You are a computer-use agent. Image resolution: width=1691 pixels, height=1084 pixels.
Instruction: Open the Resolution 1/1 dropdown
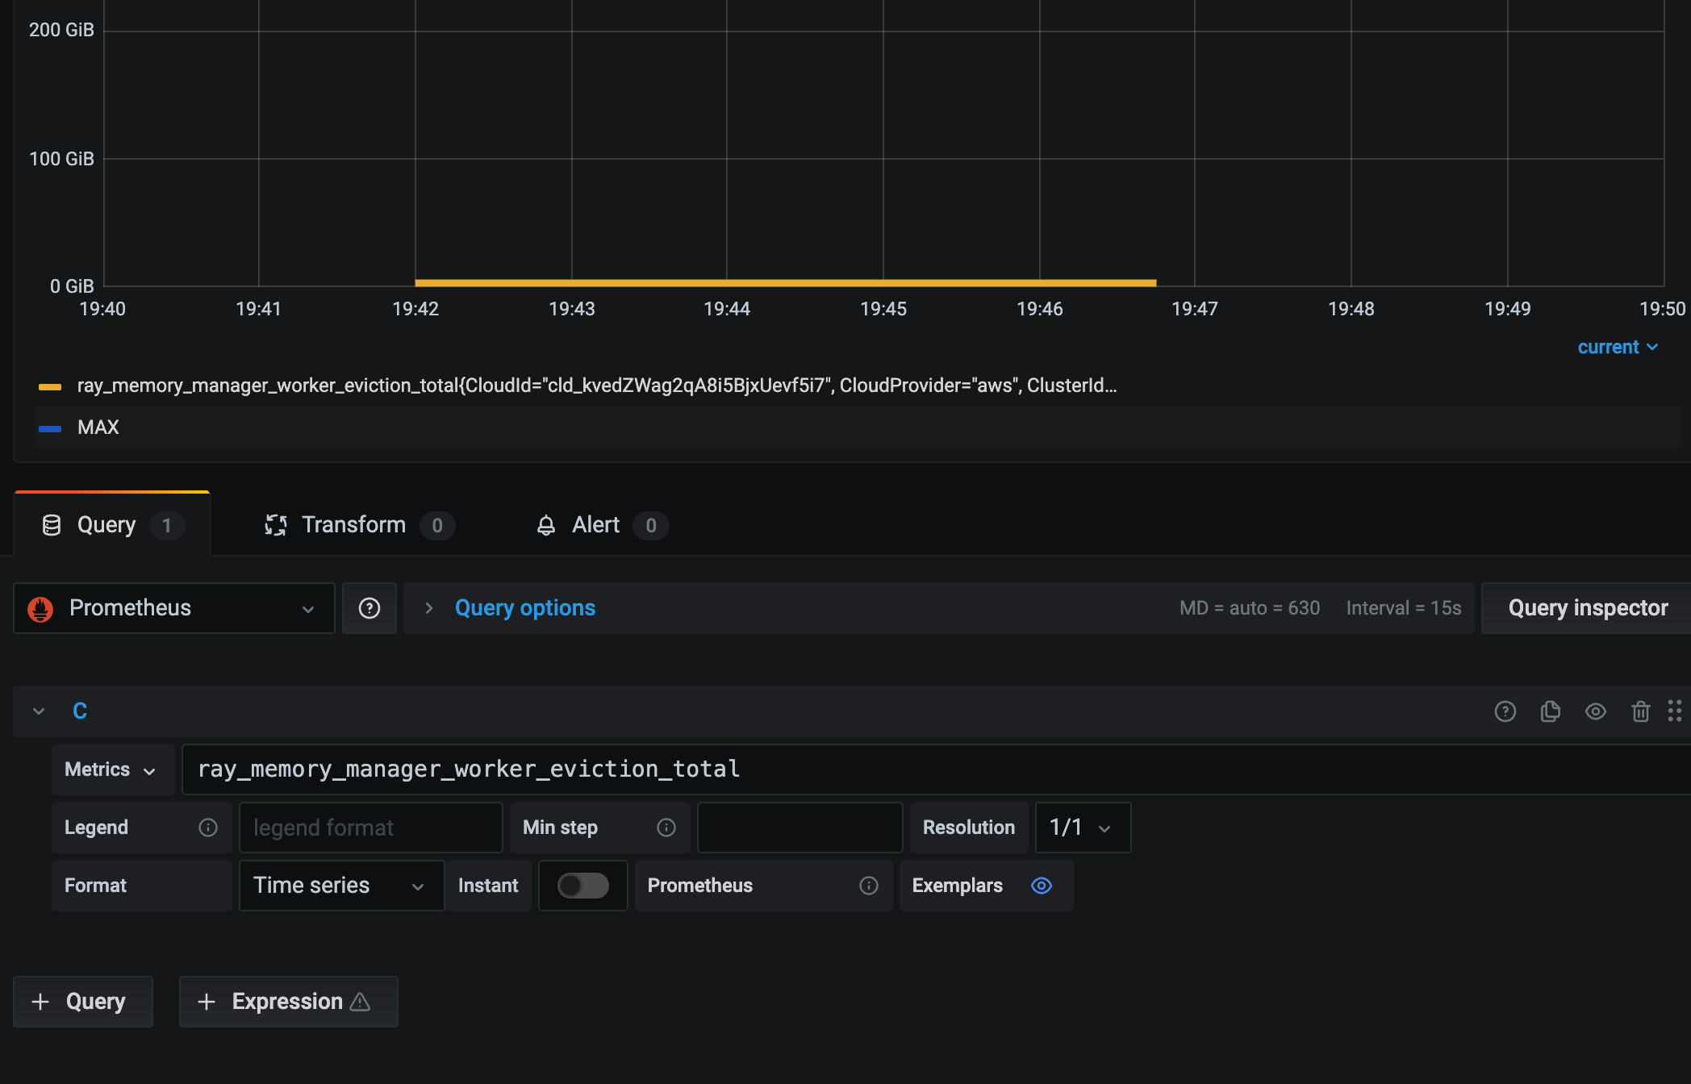(x=1083, y=828)
